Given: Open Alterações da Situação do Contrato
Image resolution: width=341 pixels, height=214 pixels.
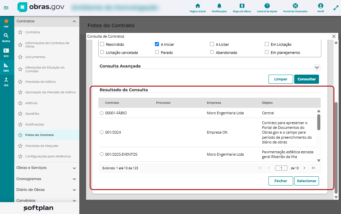Looking at the screenshot, I should pos(45,69).
